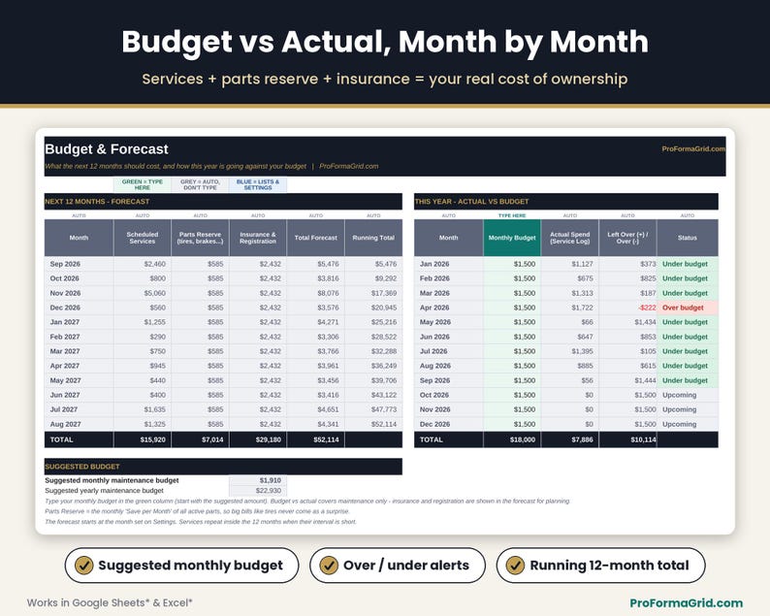Viewport: 770px width, 616px height.
Task: Click the Suggested yearly maintenance budget label
Action: 104,491
